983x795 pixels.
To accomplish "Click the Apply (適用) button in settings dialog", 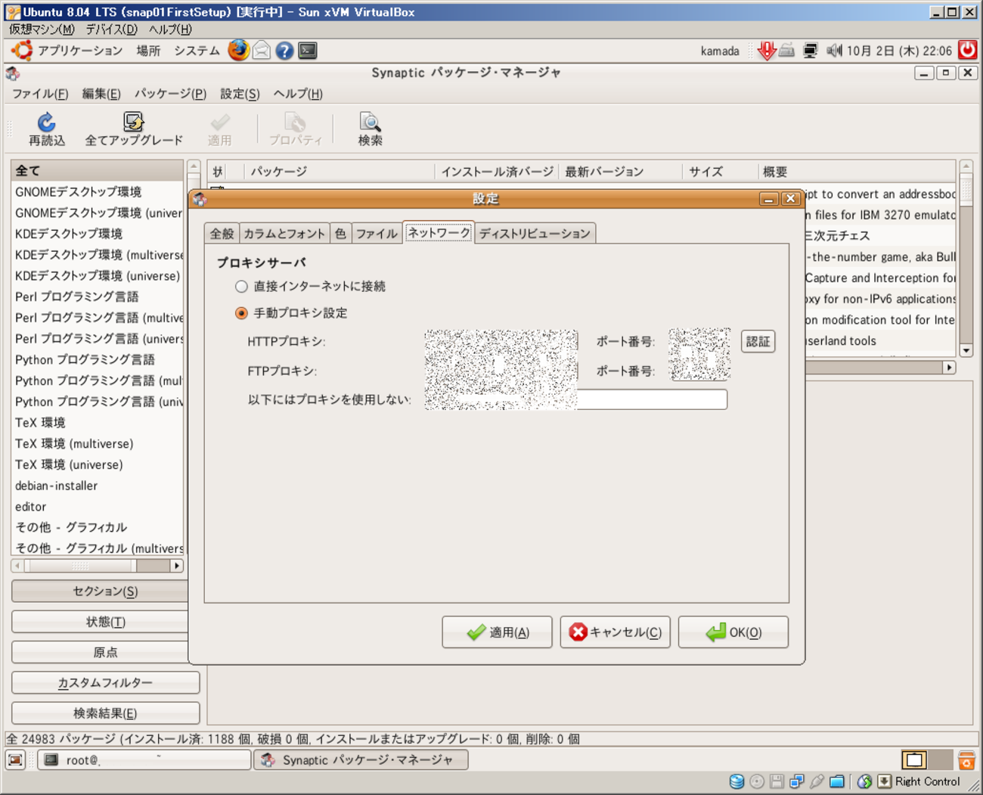I will click(497, 632).
